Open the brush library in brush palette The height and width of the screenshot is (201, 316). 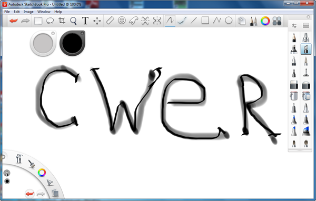point(306,26)
